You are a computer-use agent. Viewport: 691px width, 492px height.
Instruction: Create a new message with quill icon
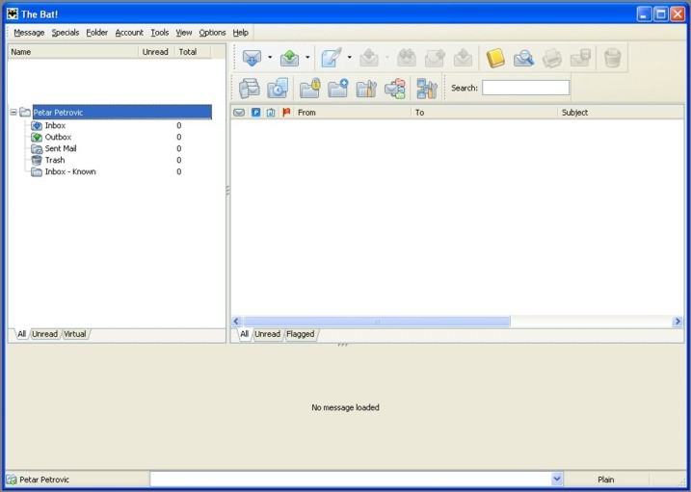point(332,58)
